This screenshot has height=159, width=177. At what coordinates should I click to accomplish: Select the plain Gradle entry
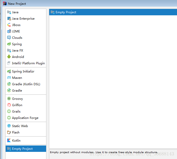[x=26, y=91]
